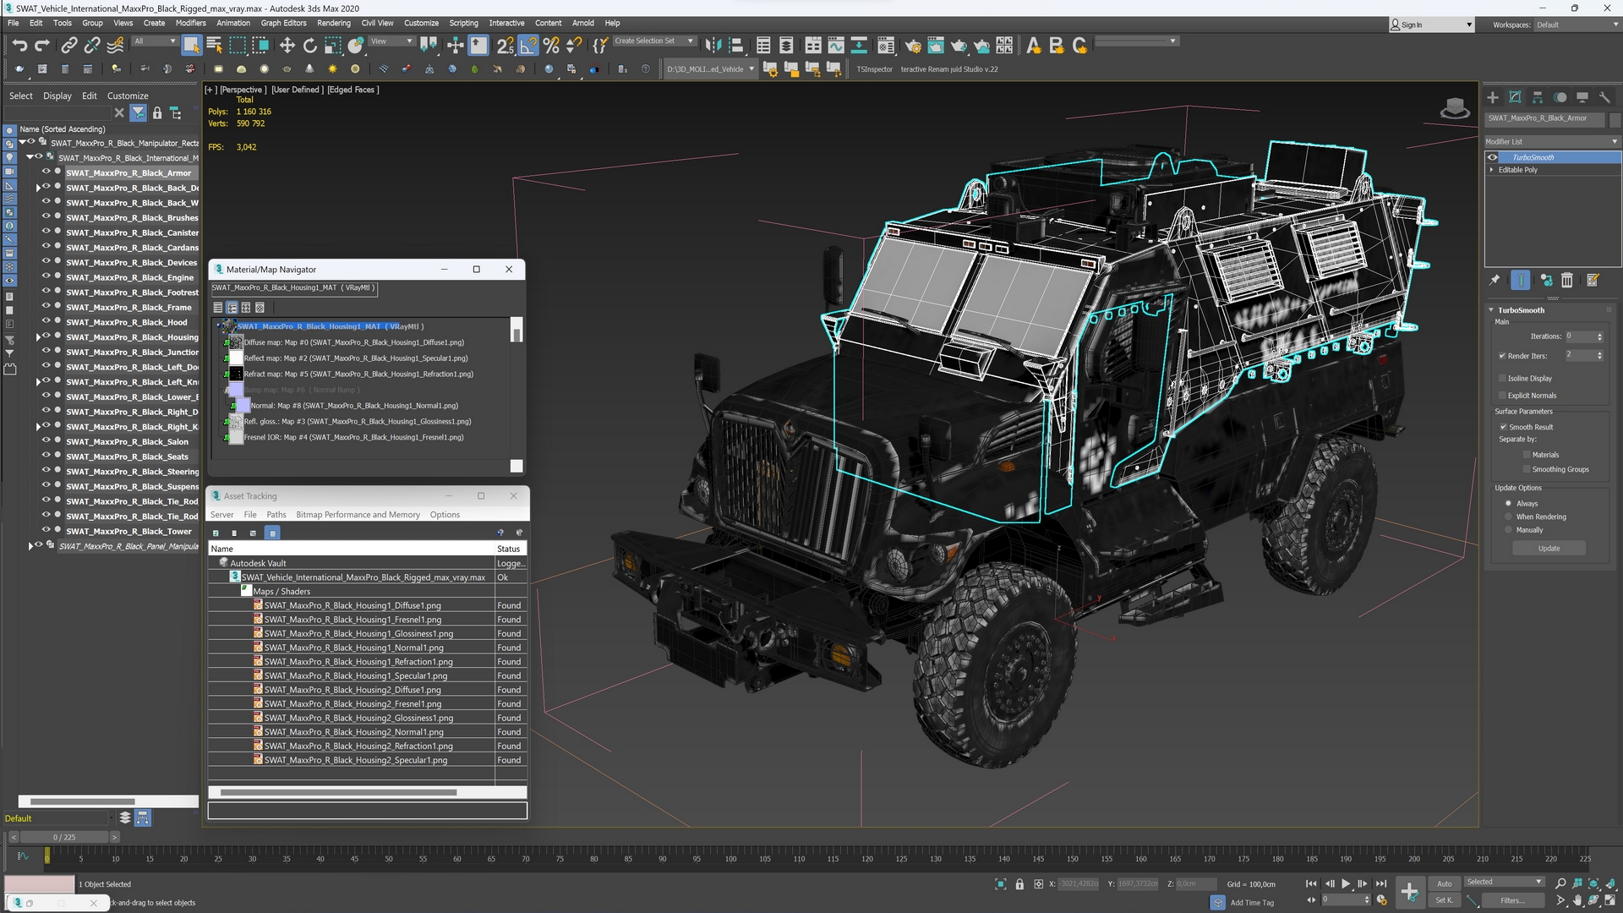Open Select by Name tool
Image resolution: width=1623 pixels, height=913 pixels.
point(214,45)
